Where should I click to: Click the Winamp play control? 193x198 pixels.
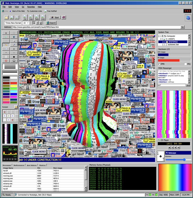point(7,159)
